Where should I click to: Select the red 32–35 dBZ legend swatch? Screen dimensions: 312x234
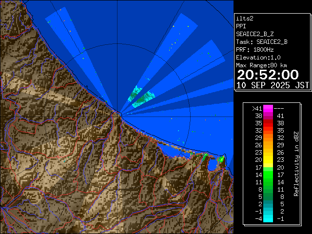[x=268, y=131]
